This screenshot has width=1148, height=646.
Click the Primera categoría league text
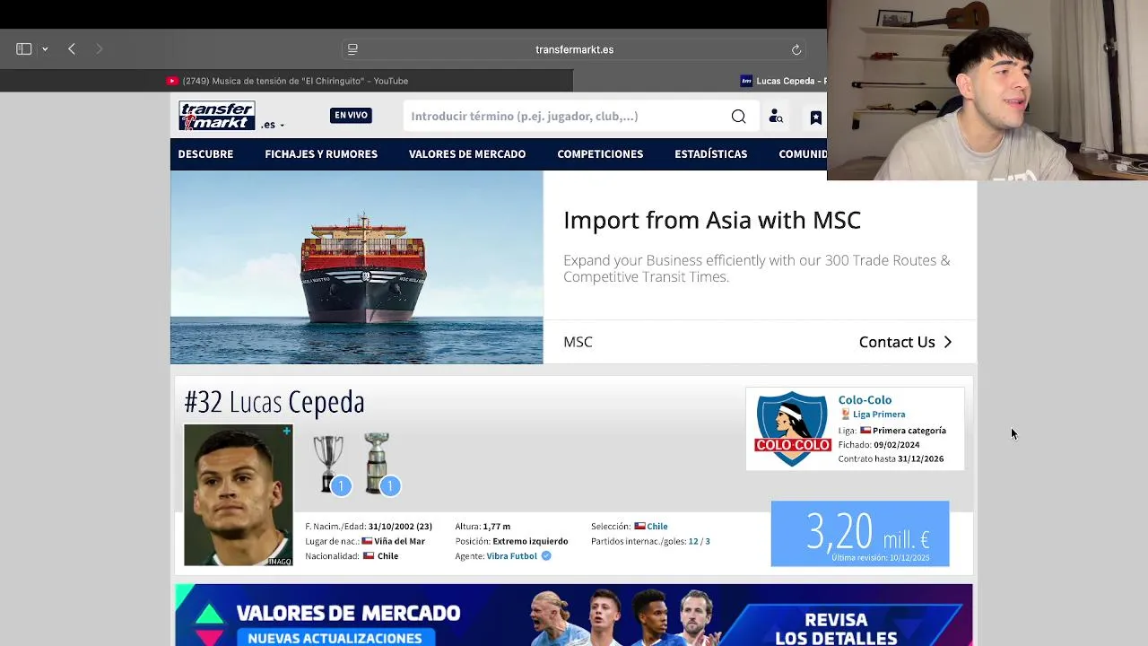pyautogui.click(x=909, y=431)
